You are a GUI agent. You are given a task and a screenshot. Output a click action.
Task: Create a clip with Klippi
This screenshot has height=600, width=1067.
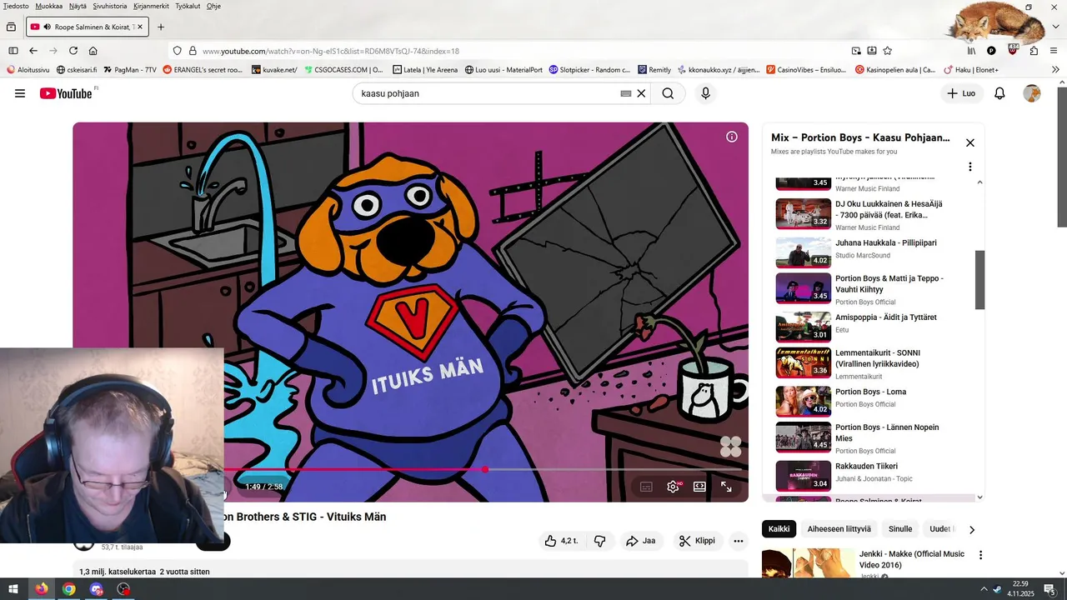pos(697,541)
